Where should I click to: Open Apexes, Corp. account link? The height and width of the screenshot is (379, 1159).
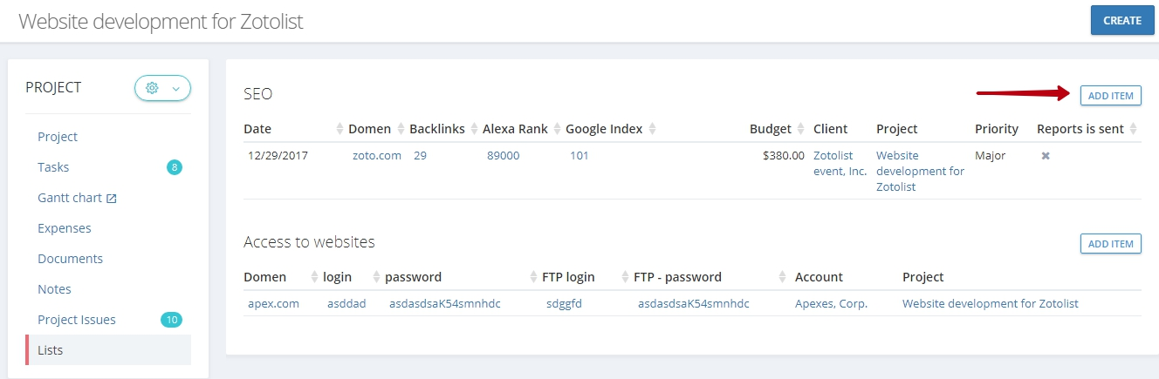pos(832,304)
